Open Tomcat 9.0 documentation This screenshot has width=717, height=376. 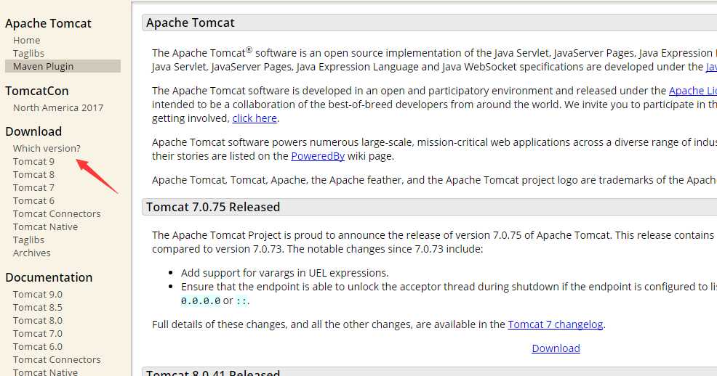38,294
